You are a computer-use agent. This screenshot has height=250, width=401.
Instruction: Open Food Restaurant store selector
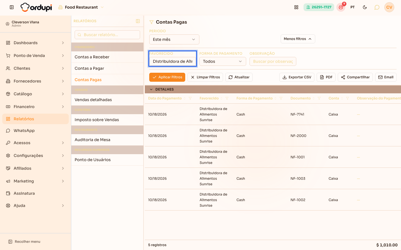tap(81, 7)
